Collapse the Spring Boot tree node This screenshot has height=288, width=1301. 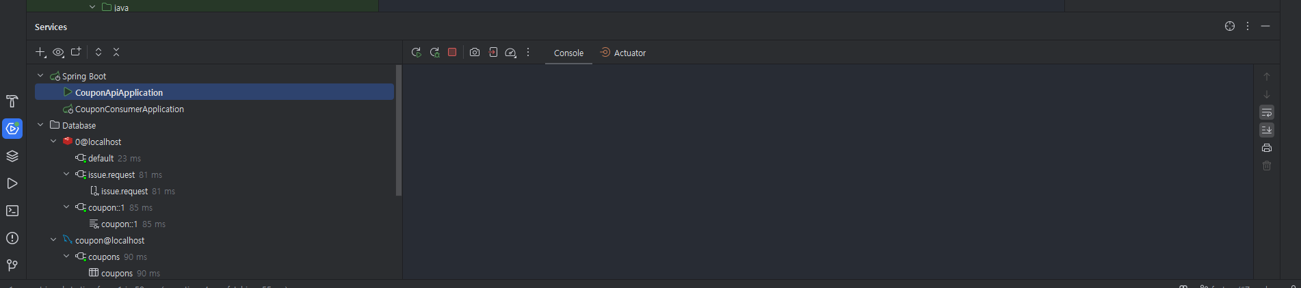point(40,76)
